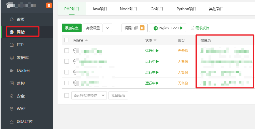This screenshot has width=255, height=129.
Task: Click the shield icon beside 安全
Action: pos(12,96)
